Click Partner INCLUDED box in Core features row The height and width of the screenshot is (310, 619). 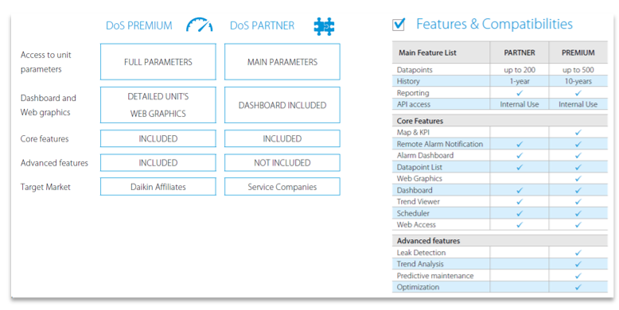coord(282,139)
